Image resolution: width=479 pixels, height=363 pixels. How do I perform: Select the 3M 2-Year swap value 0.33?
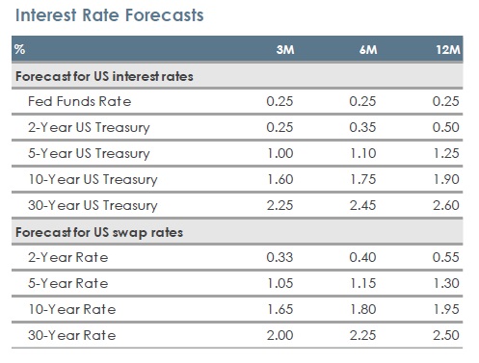coord(279,257)
